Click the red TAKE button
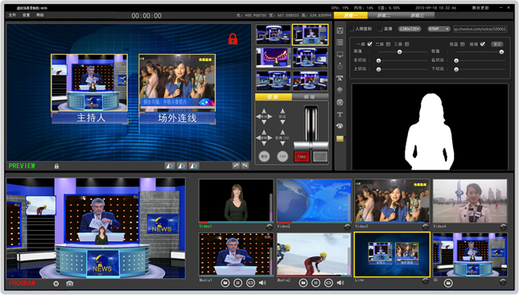The width and height of the screenshot is (519, 295). 302,157
